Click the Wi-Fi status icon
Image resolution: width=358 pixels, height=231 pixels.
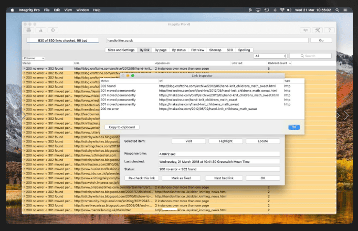(282, 10)
